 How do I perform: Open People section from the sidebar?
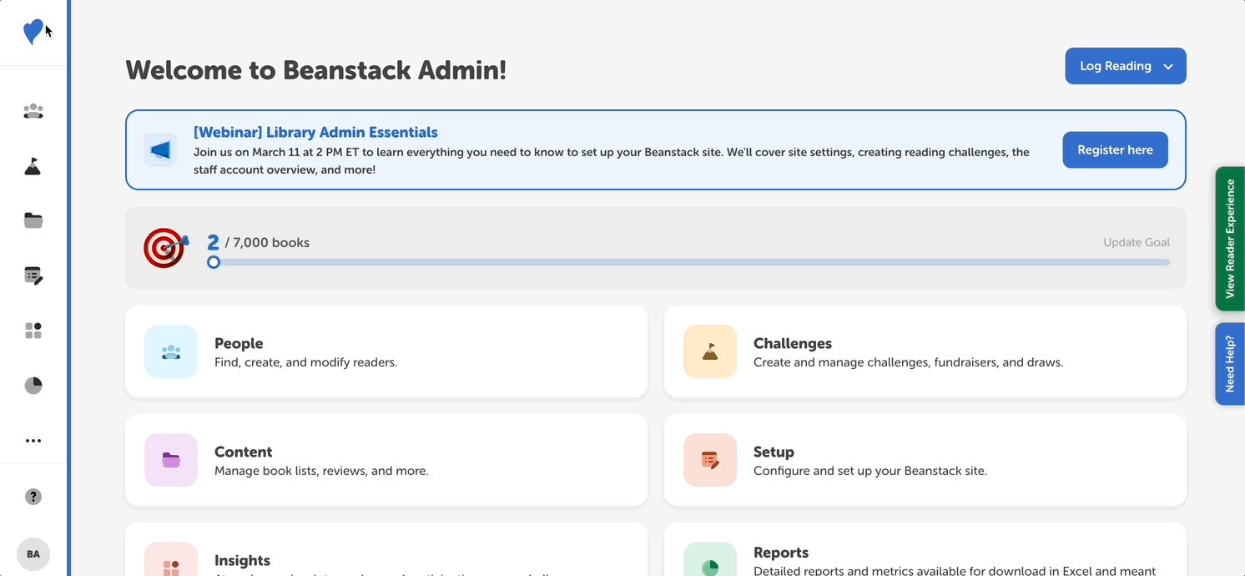pyautogui.click(x=33, y=110)
